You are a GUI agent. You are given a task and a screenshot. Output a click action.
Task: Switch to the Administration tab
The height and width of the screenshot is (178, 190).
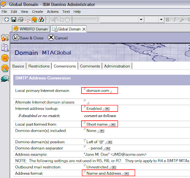click(117, 66)
